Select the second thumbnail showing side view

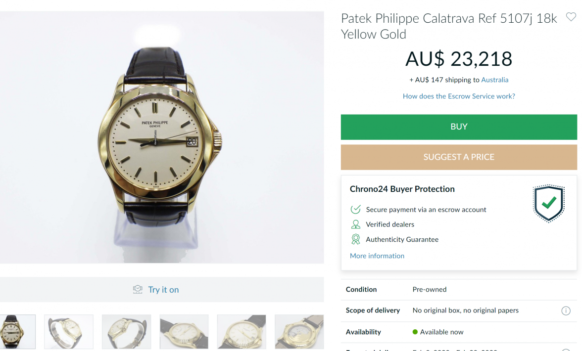tap(69, 332)
